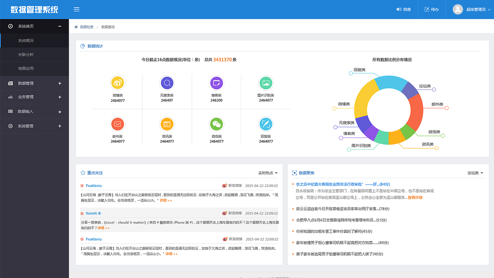This screenshot has height=278, width=494.
Task: Click the orange 查看详细 link
Action: (x=415, y=197)
